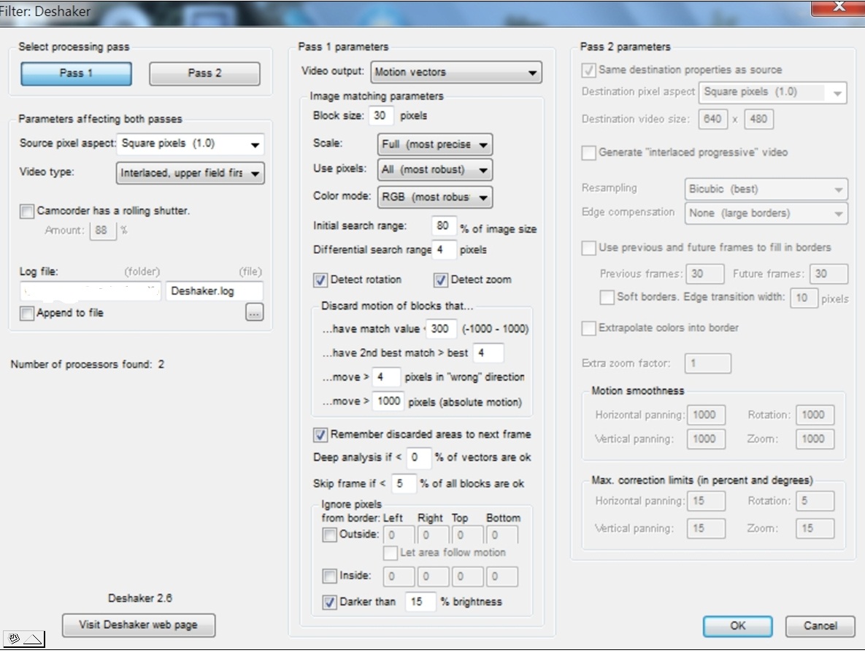The height and width of the screenshot is (653, 865).
Task: Select the Pass 1 processing button
Action: point(76,74)
